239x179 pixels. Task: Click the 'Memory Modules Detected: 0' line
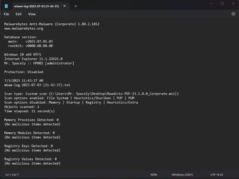[x=30, y=133]
